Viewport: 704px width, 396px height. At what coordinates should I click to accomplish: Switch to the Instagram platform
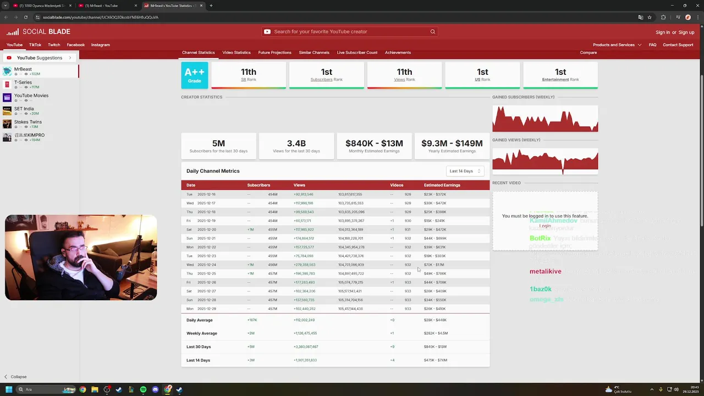tap(101, 45)
